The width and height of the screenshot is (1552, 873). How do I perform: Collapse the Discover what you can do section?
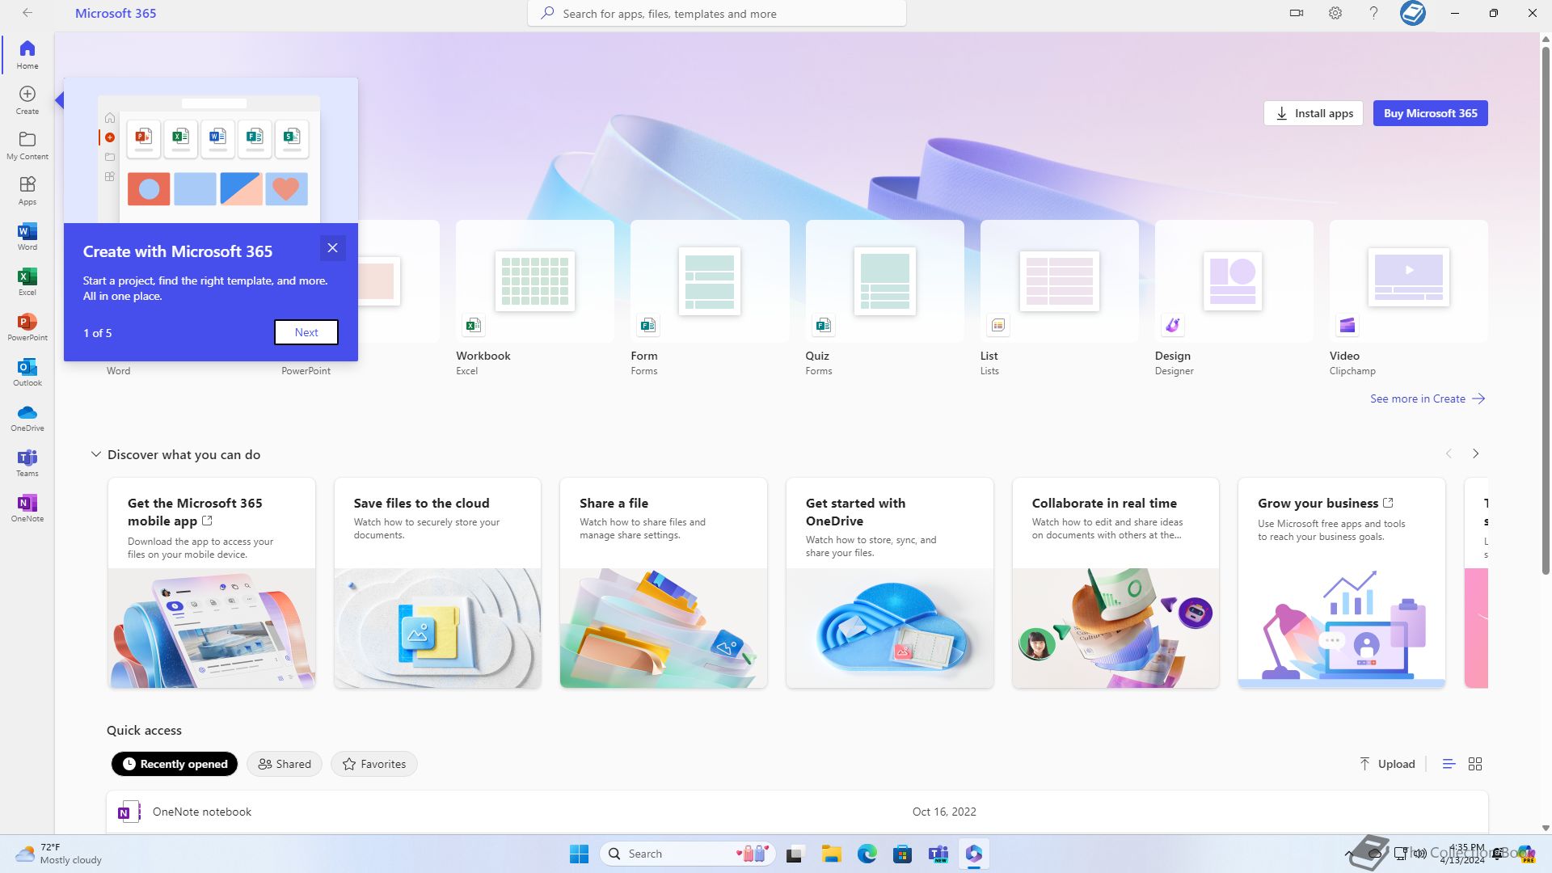click(95, 454)
